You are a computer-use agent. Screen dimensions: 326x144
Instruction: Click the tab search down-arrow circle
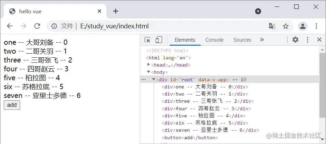pos(258,11)
